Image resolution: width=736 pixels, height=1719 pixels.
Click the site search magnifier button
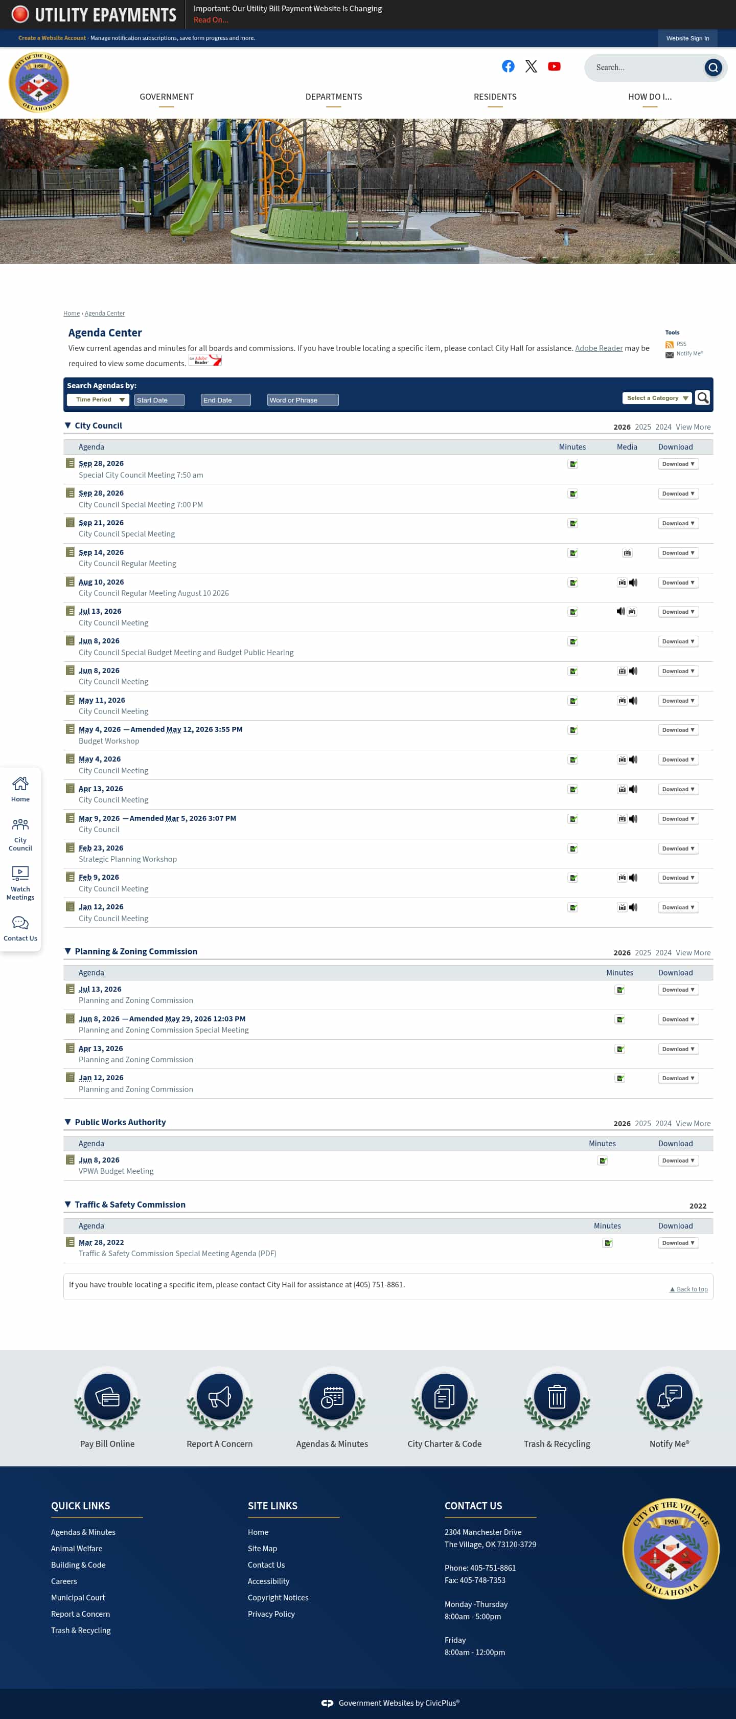click(712, 68)
